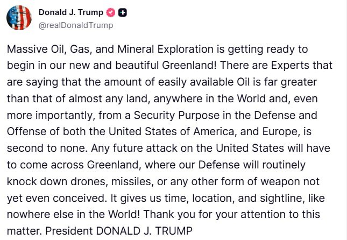The width and height of the screenshot is (347, 240).
Task: Click the pink verified checkmark badge
Action: 111,12
